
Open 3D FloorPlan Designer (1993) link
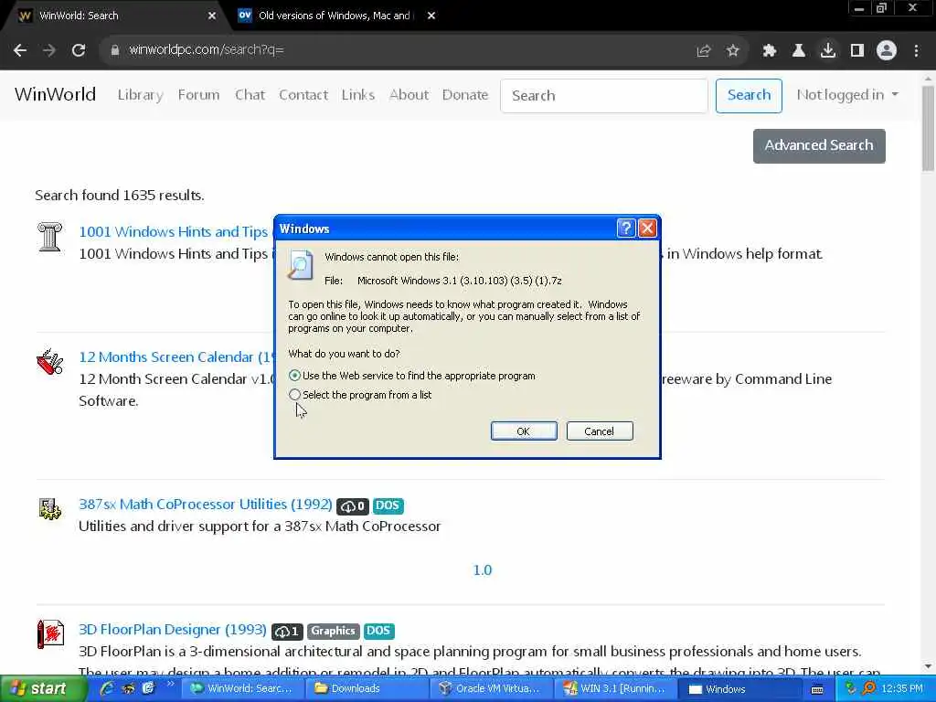pos(173,630)
